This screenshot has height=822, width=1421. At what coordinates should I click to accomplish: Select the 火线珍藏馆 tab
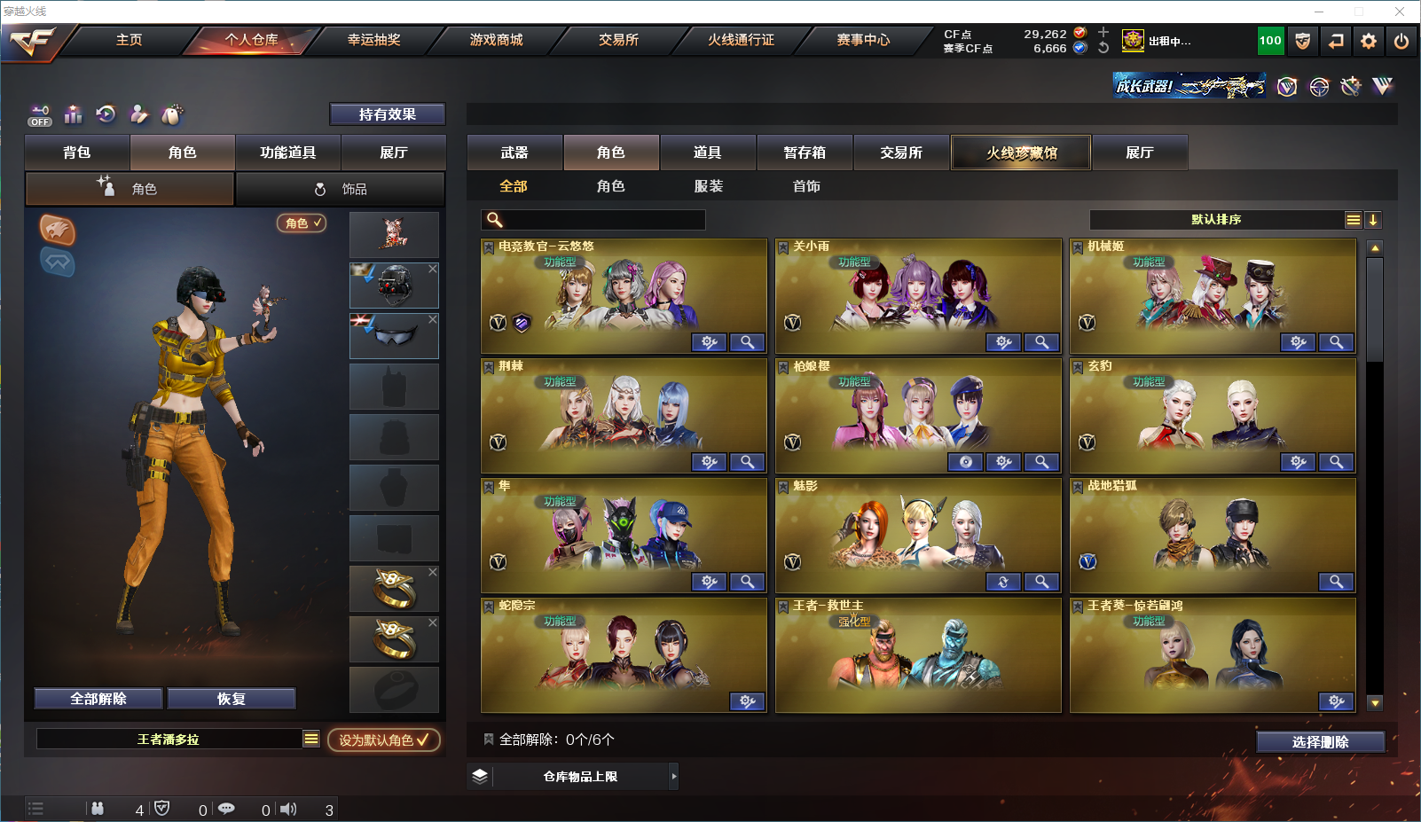[x=1022, y=153]
